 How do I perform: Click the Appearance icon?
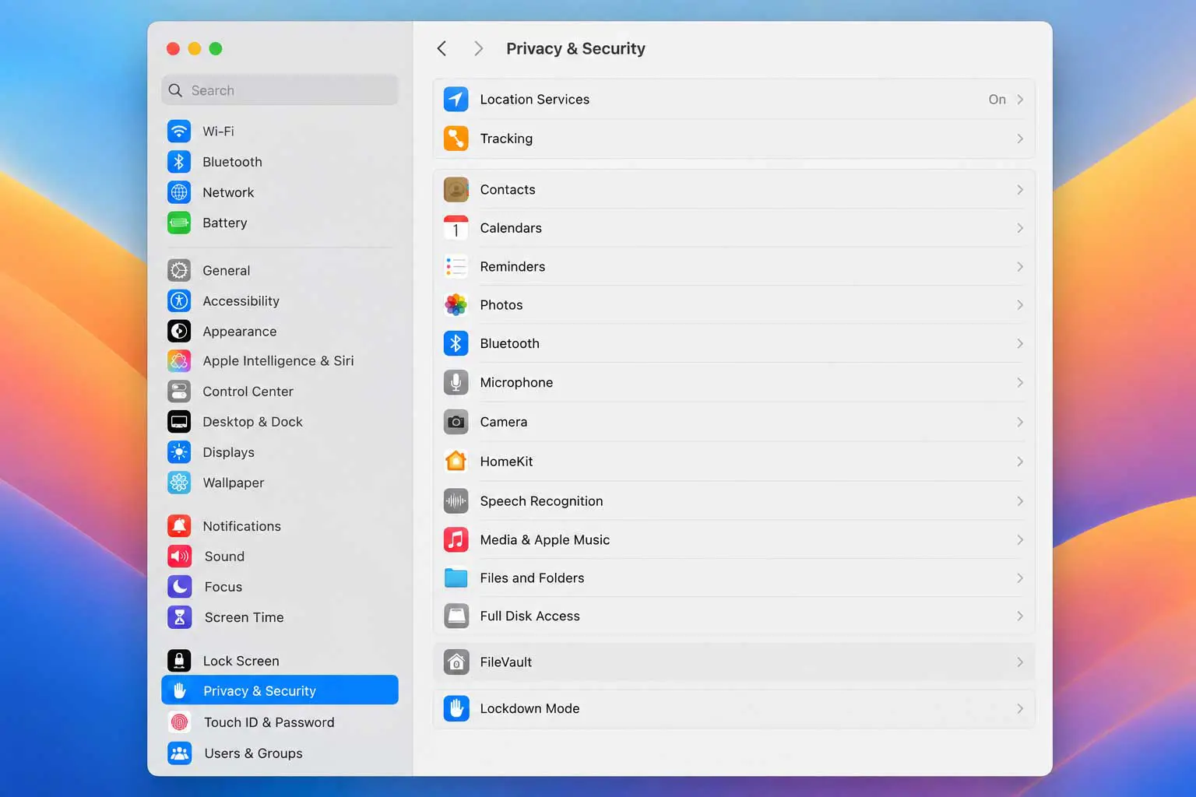(x=179, y=331)
